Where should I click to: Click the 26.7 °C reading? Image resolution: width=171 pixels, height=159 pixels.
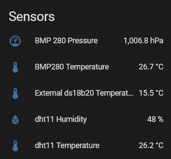pyautogui.click(x=151, y=67)
